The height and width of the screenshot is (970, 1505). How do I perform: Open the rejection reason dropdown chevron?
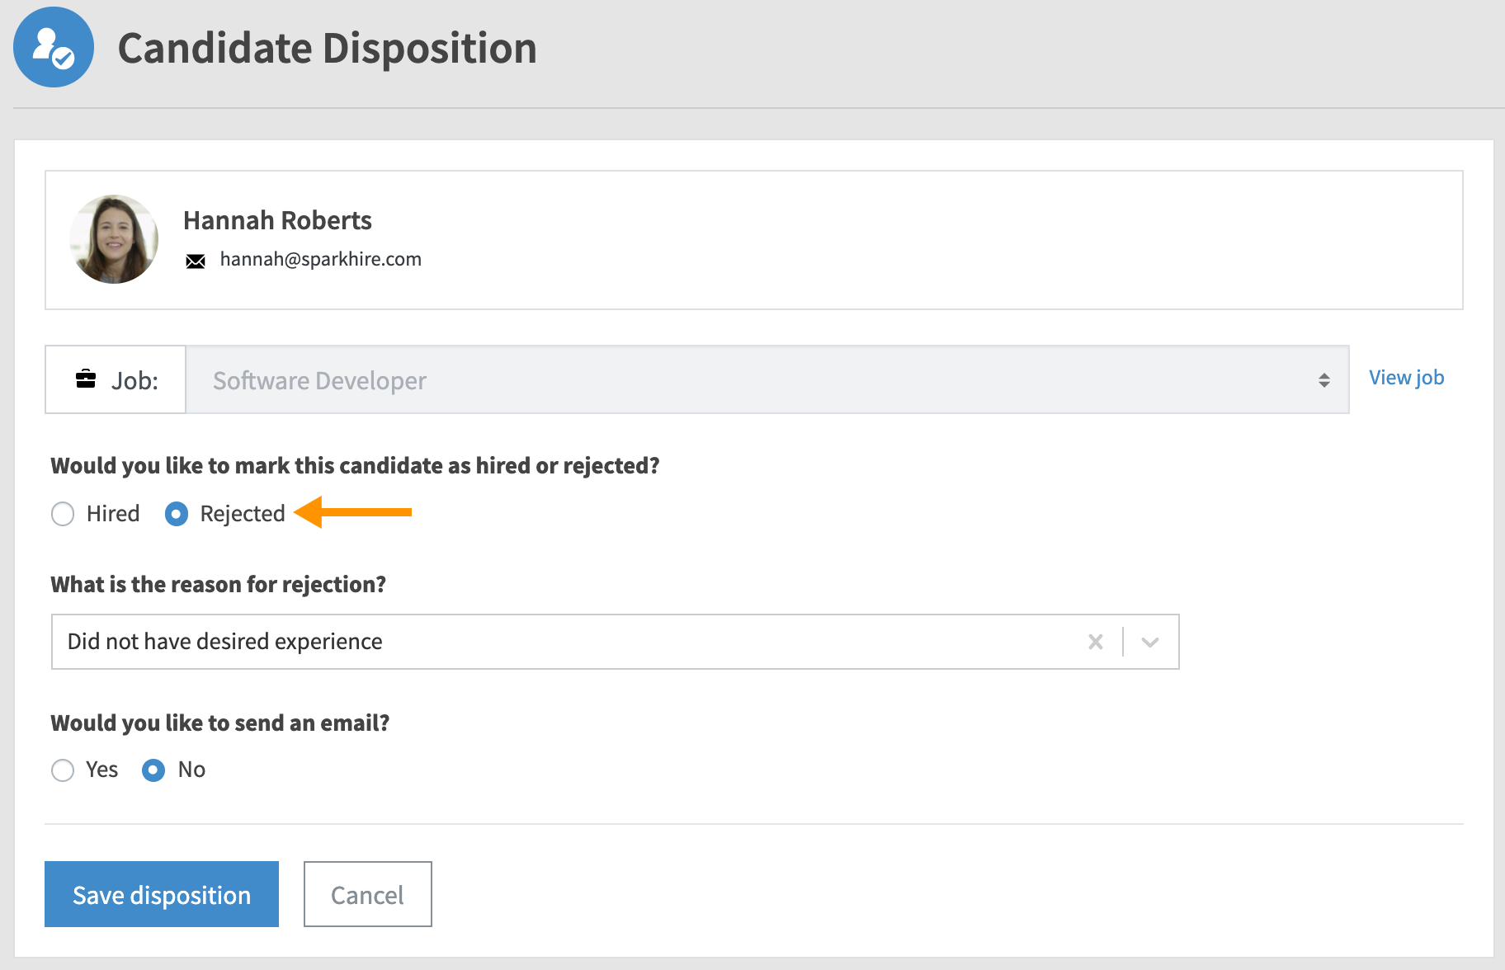[x=1150, y=642]
